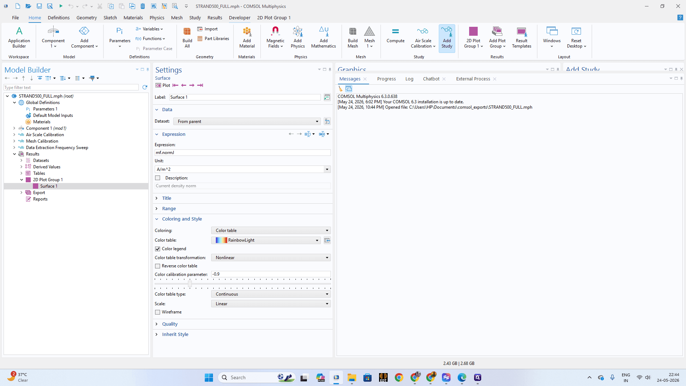Select Derived Values in the tree
Viewport: 686px width, 386px height.
click(x=46, y=167)
